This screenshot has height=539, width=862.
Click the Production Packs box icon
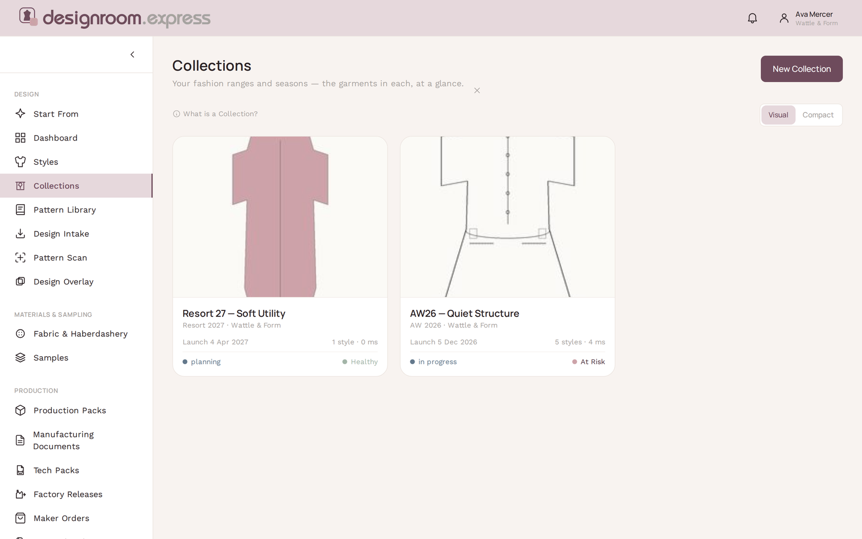tap(21, 410)
